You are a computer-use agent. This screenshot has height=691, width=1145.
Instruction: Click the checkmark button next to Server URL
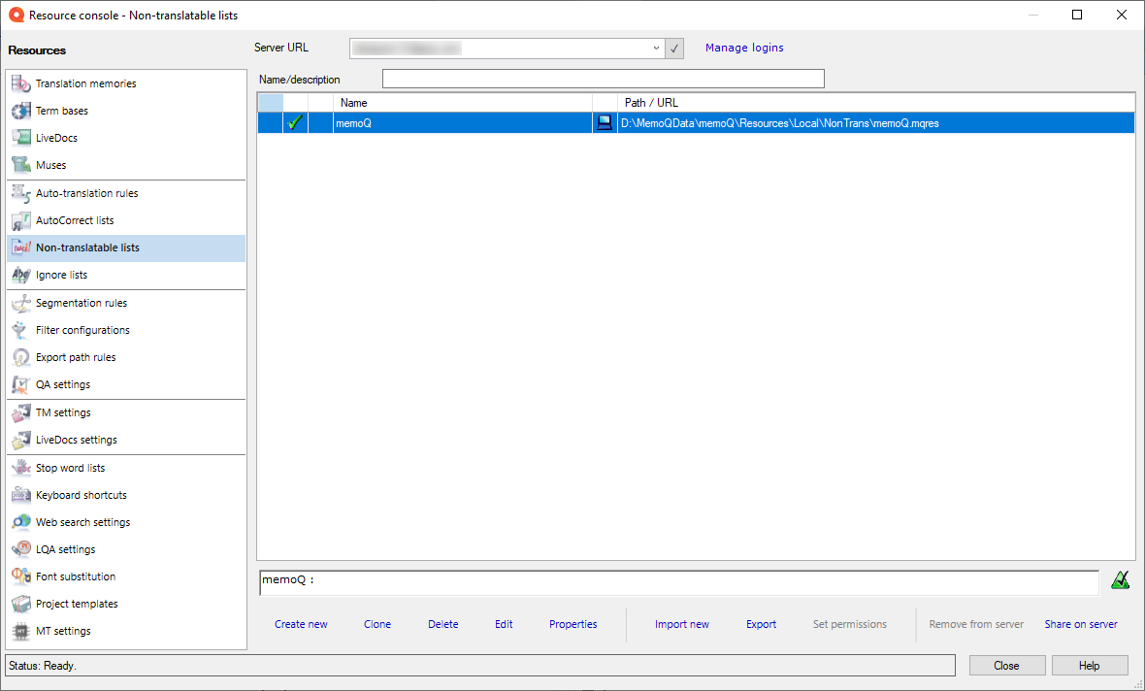(674, 48)
